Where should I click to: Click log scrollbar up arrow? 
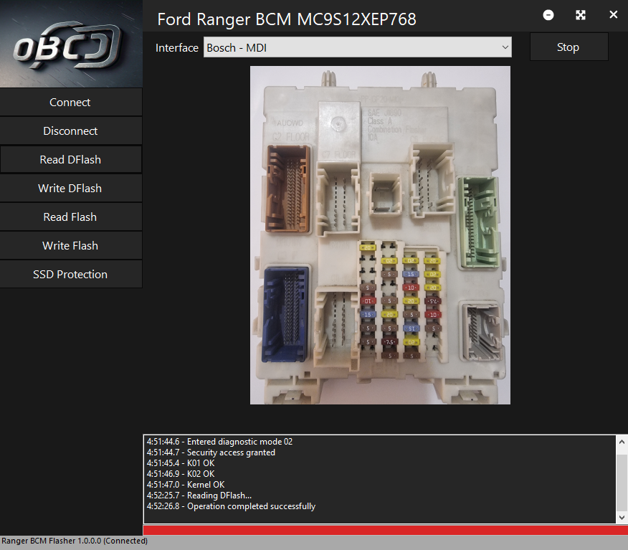[x=622, y=442]
